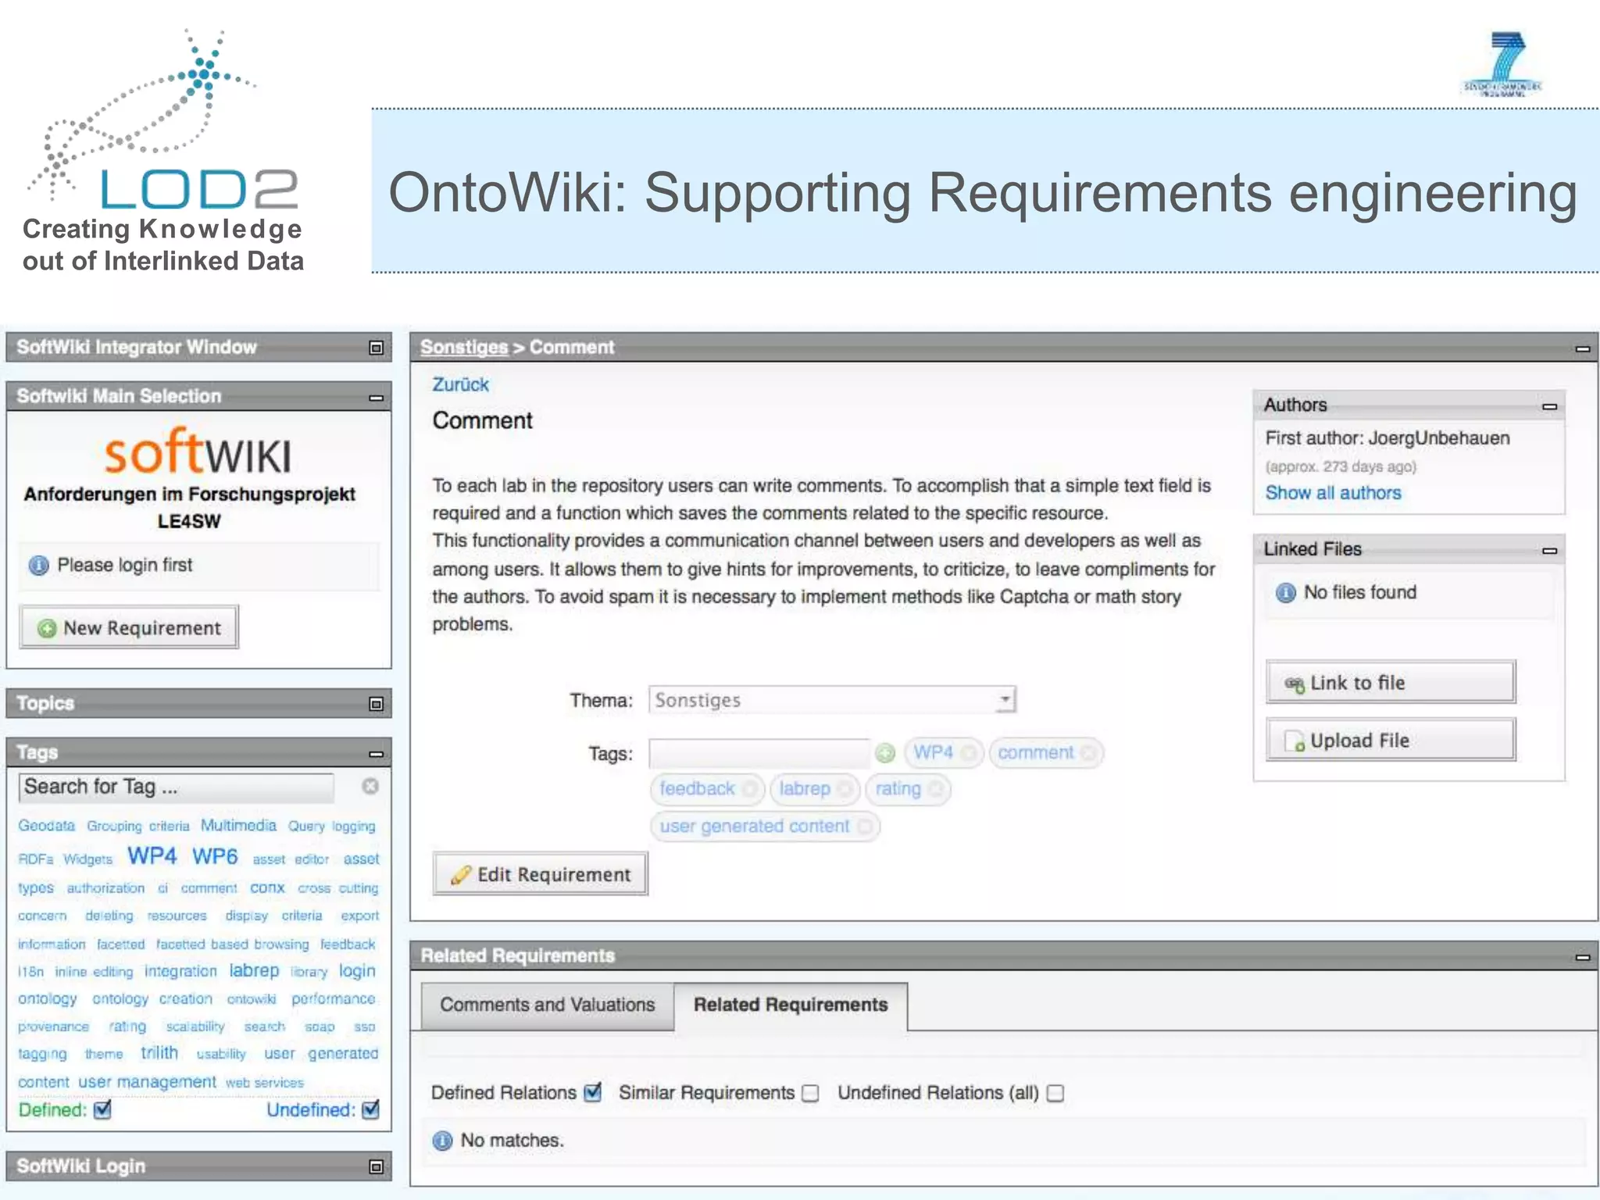The width and height of the screenshot is (1600, 1200).
Task: Toggle the Defined tags checkbox
Action: click(x=102, y=1109)
